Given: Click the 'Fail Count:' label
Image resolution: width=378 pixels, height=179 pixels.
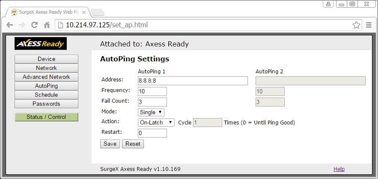Looking at the screenshot, I should 115,101.
